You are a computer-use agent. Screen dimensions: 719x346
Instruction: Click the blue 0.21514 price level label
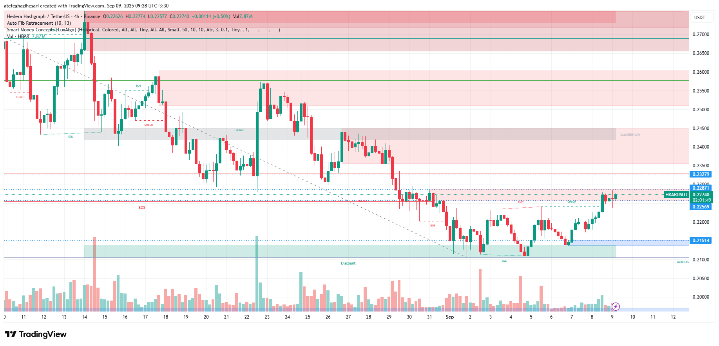tap(701, 241)
